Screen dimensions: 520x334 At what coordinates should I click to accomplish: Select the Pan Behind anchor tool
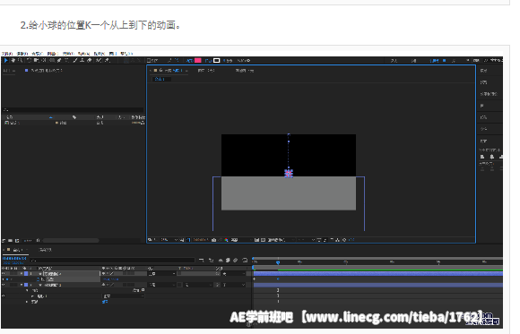tap(44, 60)
